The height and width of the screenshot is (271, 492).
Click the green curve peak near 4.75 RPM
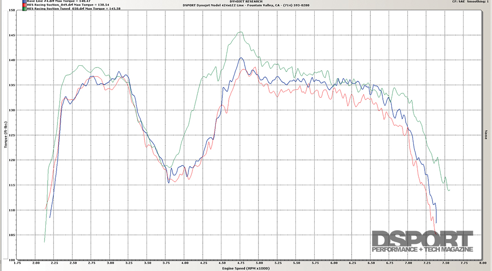(x=241, y=32)
